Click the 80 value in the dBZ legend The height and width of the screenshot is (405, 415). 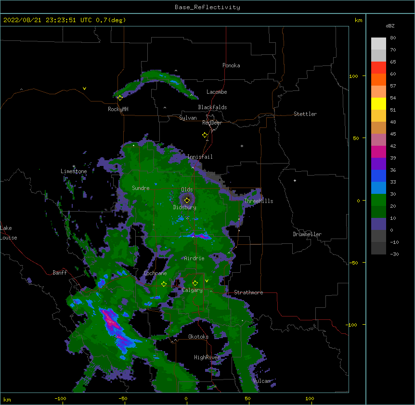point(393,38)
